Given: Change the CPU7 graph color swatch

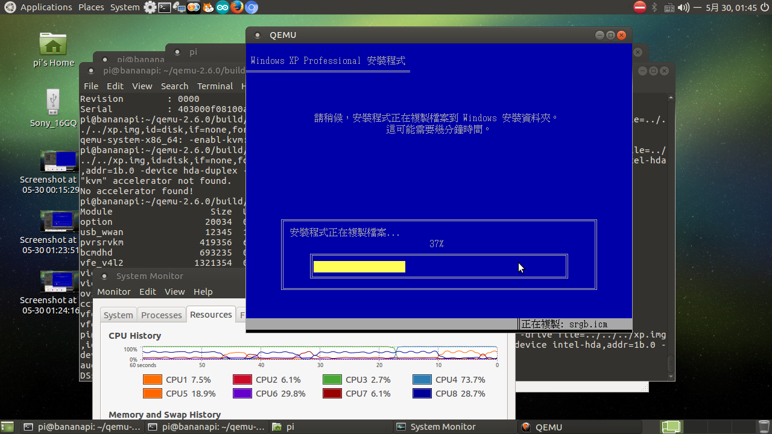Looking at the screenshot, I should point(332,394).
